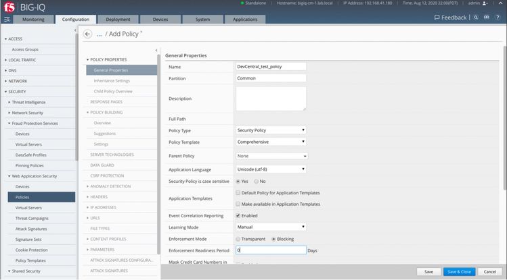Screen dimensions: 507x280
Task: Choose Transparent enforcement mode
Action: (x=238, y=239)
